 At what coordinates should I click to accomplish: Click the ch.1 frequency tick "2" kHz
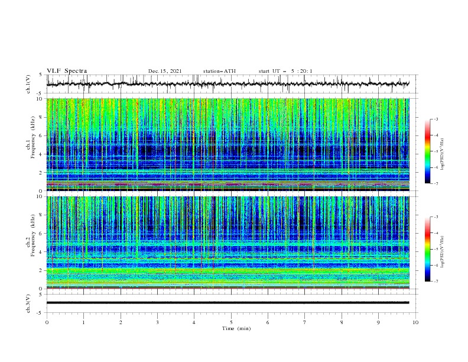coord(41,172)
